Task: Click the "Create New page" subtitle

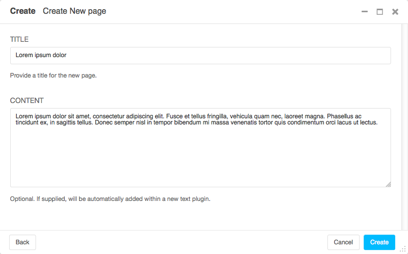Action: click(x=74, y=11)
